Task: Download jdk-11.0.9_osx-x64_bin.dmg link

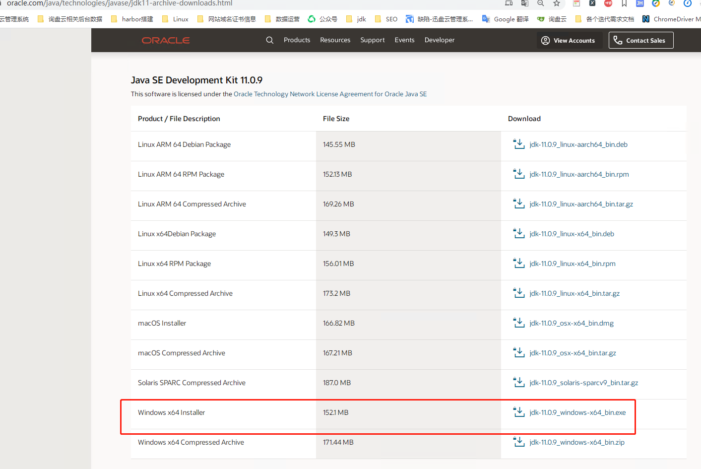Action: [572, 323]
